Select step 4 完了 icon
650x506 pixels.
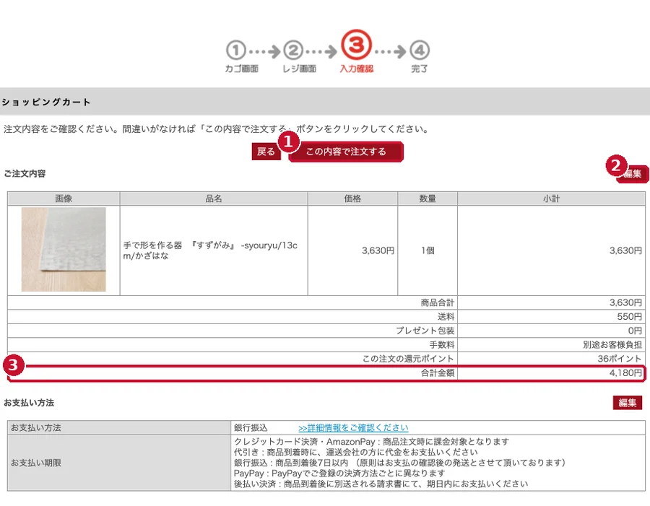point(420,51)
